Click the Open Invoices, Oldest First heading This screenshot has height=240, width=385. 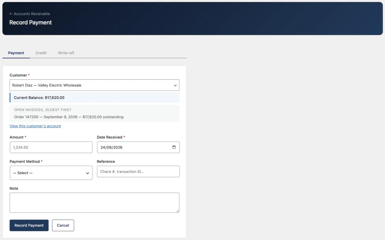click(x=43, y=110)
